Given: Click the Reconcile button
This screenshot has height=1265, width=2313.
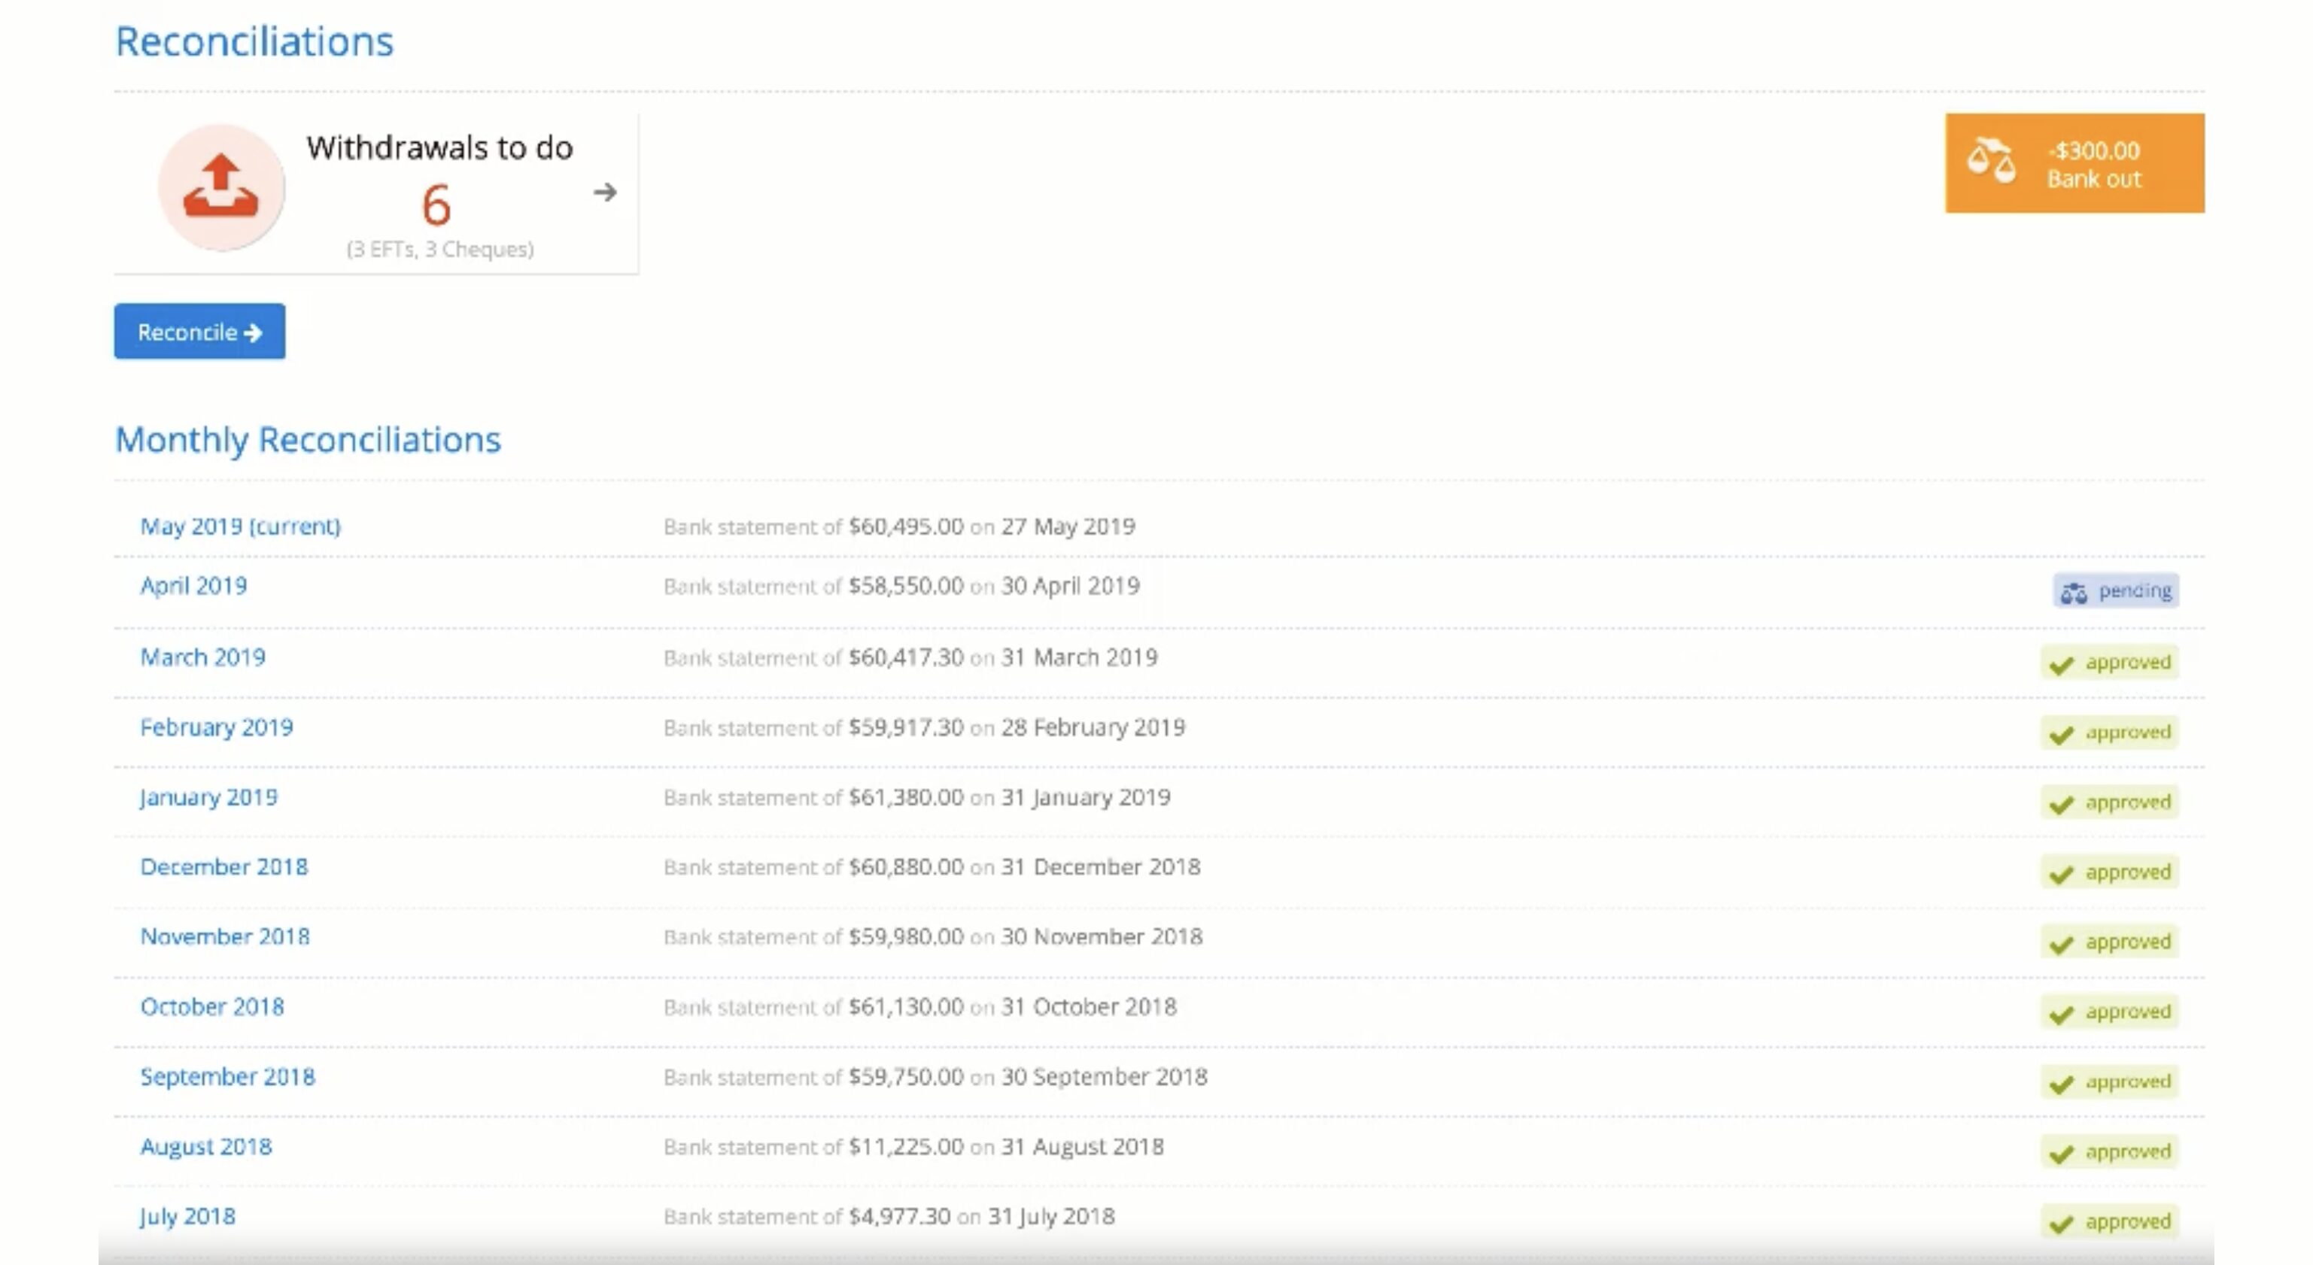Looking at the screenshot, I should click(x=199, y=331).
